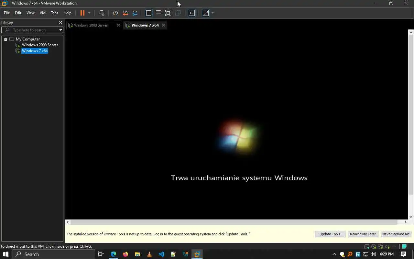
Task: Click the host network tray icon
Action: (365, 254)
